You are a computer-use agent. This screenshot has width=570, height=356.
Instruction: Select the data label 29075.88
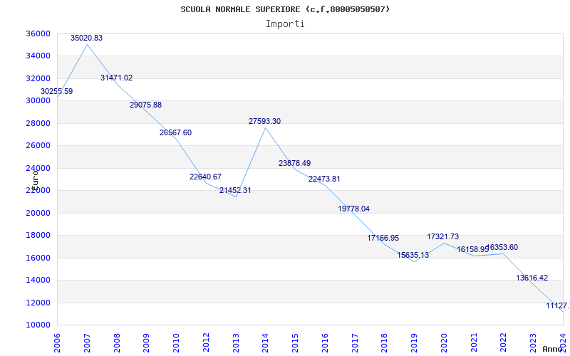tap(146, 105)
